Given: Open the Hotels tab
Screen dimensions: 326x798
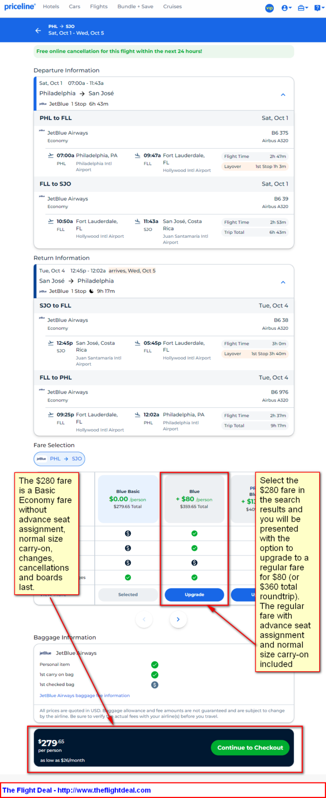Looking at the screenshot, I should tap(51, 7).
